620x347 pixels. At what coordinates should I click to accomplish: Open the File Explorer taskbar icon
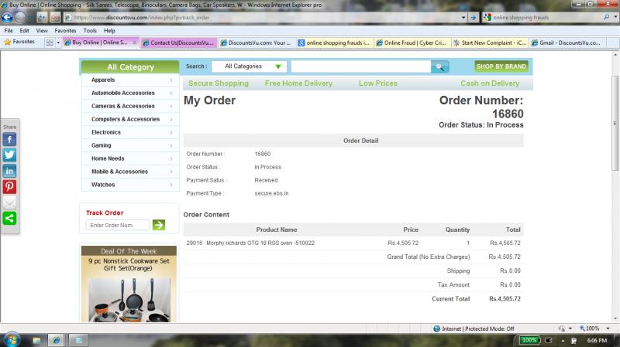pyautogui.click(x=36, y=340)
